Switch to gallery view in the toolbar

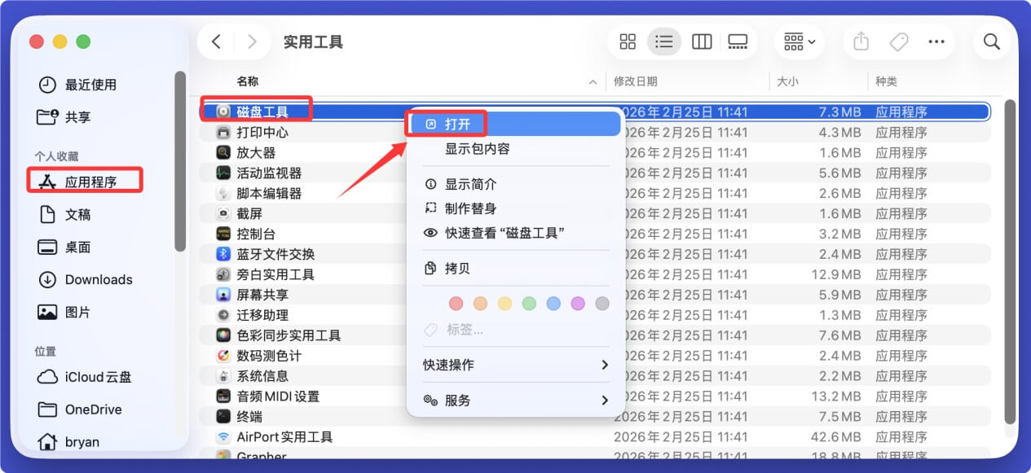pos(738,41)
